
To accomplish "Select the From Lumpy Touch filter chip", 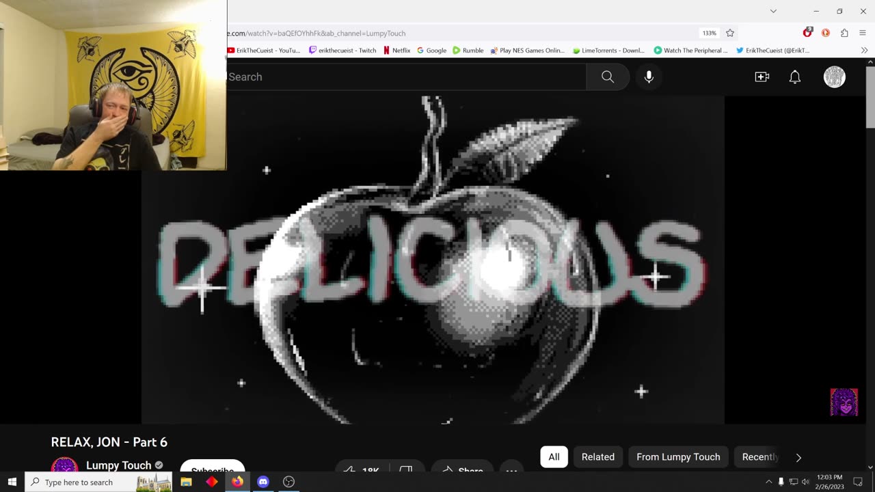I will tap(678, 456).
